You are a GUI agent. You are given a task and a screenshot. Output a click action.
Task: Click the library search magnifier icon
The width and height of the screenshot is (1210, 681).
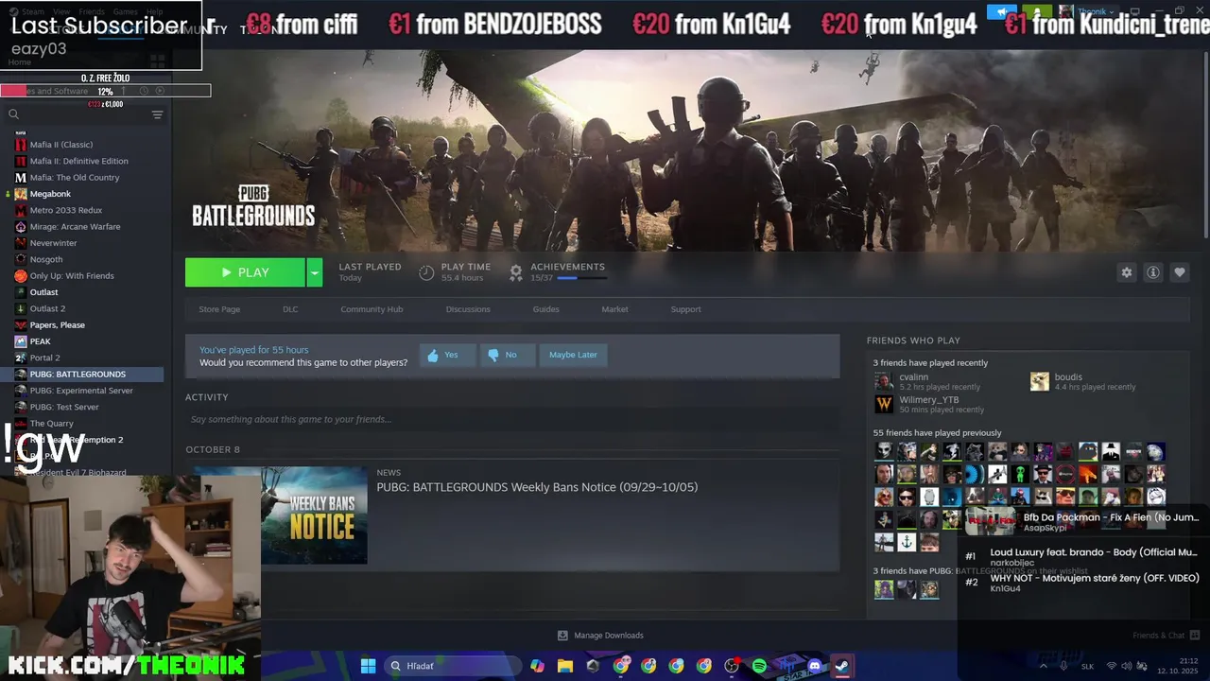click(x=13, y=114)
